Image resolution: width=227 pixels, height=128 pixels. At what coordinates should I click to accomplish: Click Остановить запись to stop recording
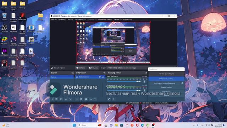click(166, 79)
